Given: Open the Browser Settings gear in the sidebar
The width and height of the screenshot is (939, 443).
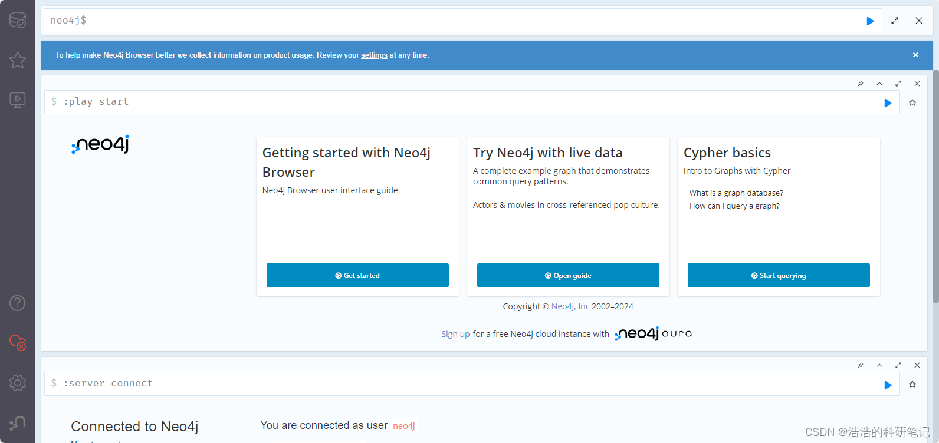Looking at the screenshot, I should click(x=18, y=383).
